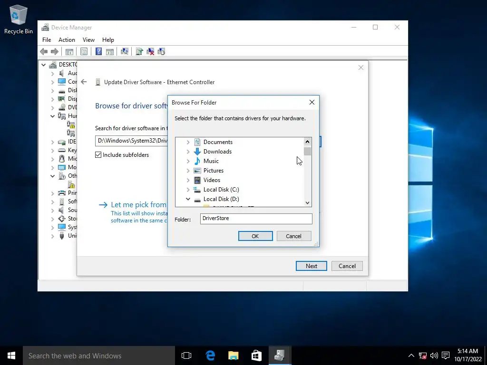The height and width of the screenshot is (365, 487).
Task: Click the Windows Start button
Action: coord(11,355)
